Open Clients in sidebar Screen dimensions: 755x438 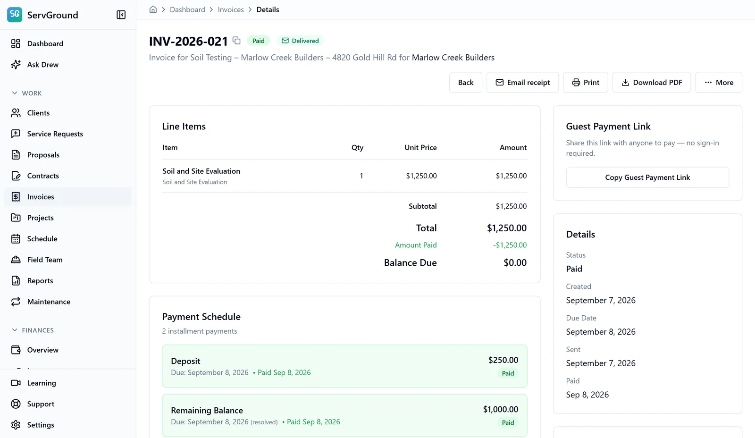coord(68,113)
